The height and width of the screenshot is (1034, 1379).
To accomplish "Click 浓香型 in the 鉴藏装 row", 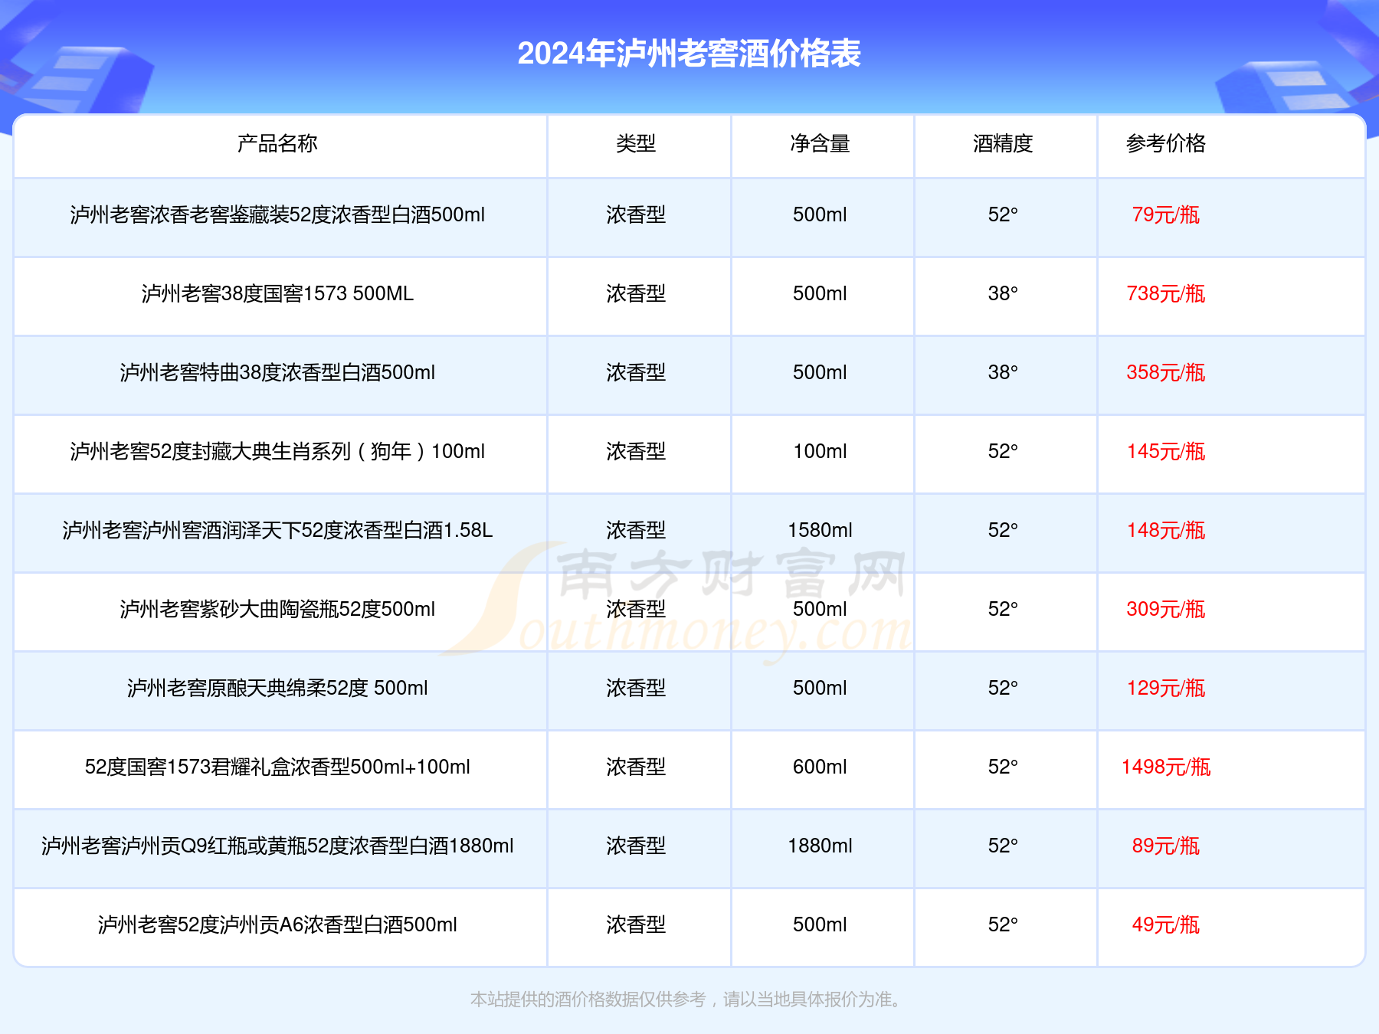I will [x=636, y=215].
